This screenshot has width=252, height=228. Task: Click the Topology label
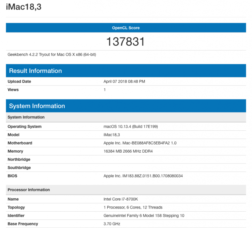coord(16,207)
